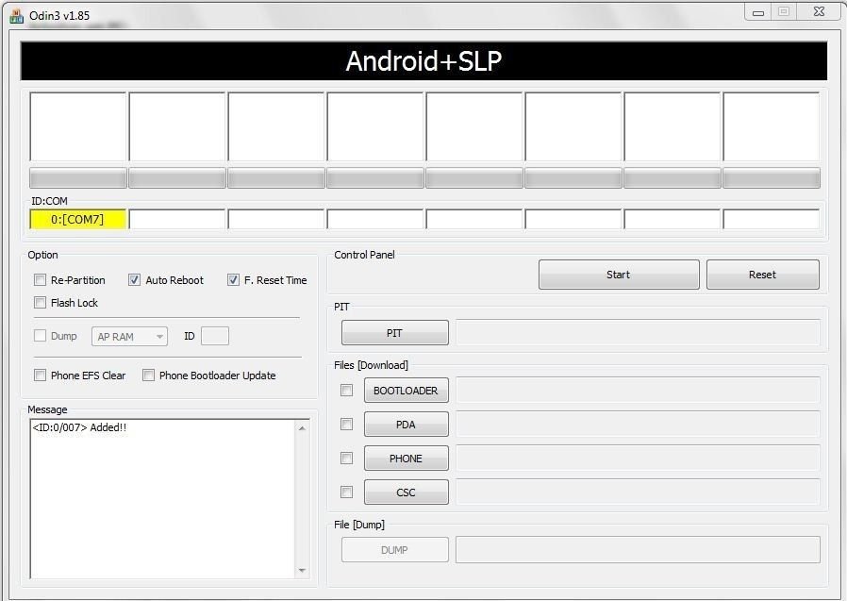Browse for a BOOTLOADER file

pos(407,391)
